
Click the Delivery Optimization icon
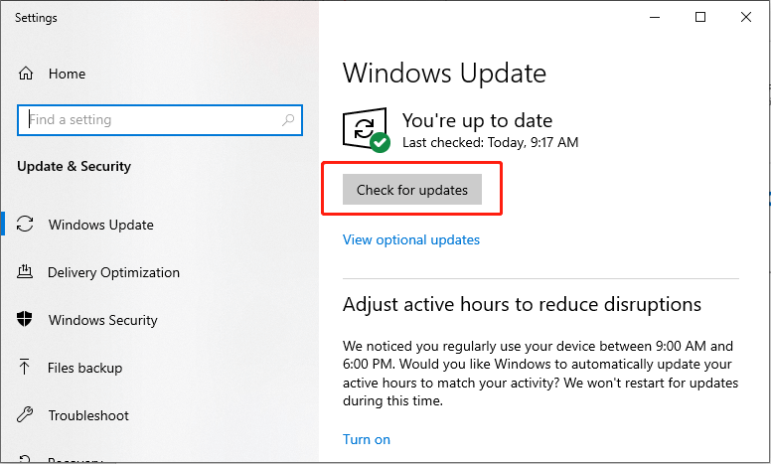(26, 272)
